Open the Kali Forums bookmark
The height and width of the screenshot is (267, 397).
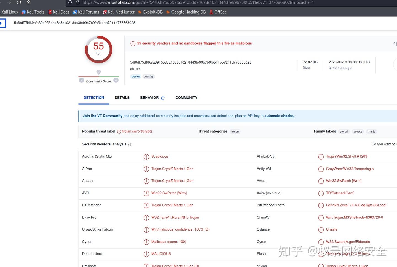86,12
